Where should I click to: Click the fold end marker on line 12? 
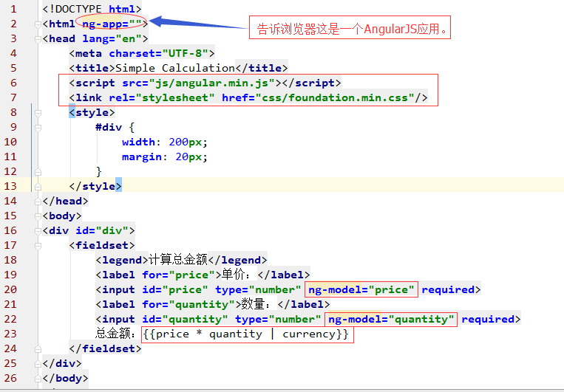[38, 172]
